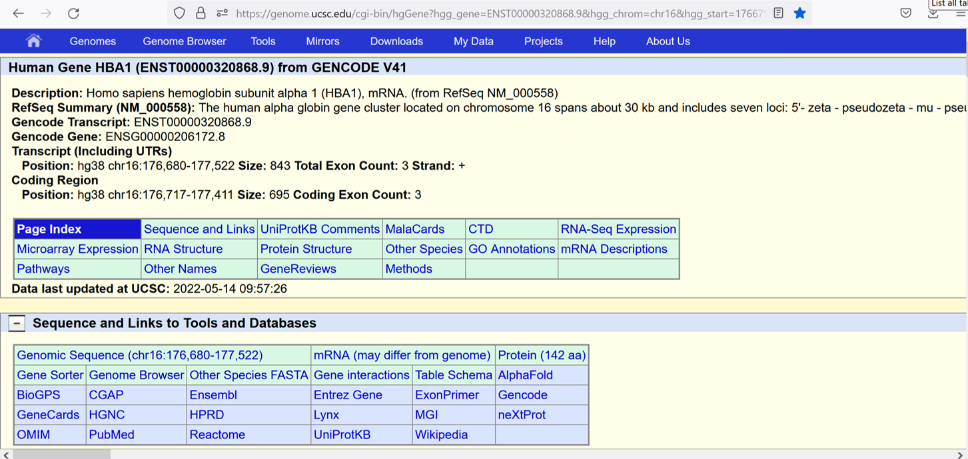This screenshot has width=968, height=459.
Task: Jump to MalaCards section
Action: pyautogui.click(x=415, y=229)
